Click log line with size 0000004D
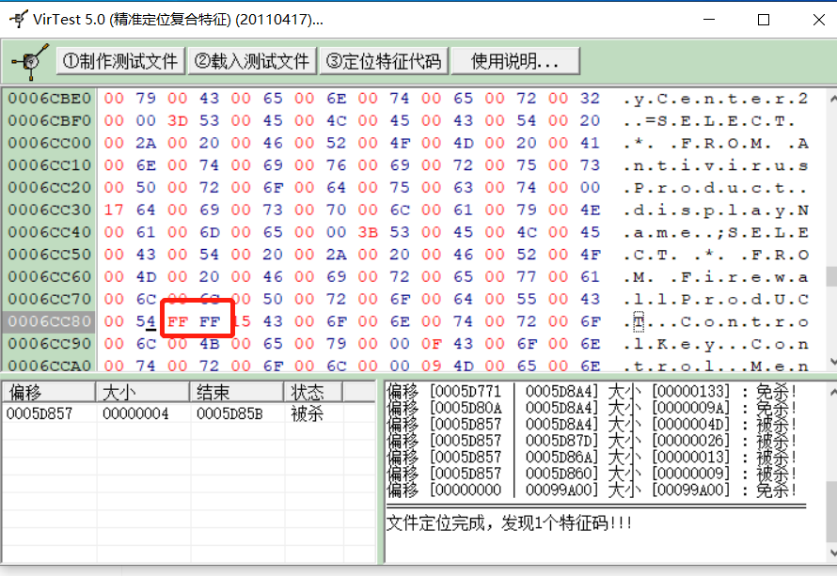The image size is (837, 576). click(592, 425)
